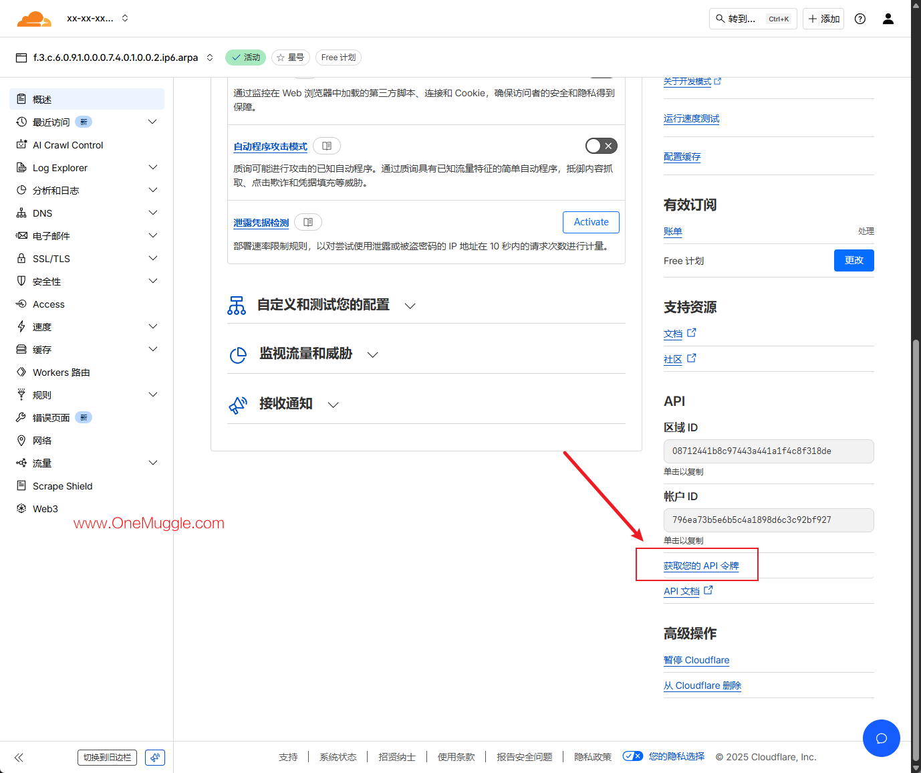Click the 速度 lightning bolt icon
Viewport: 921px width, 773px height.
[21, 326]
